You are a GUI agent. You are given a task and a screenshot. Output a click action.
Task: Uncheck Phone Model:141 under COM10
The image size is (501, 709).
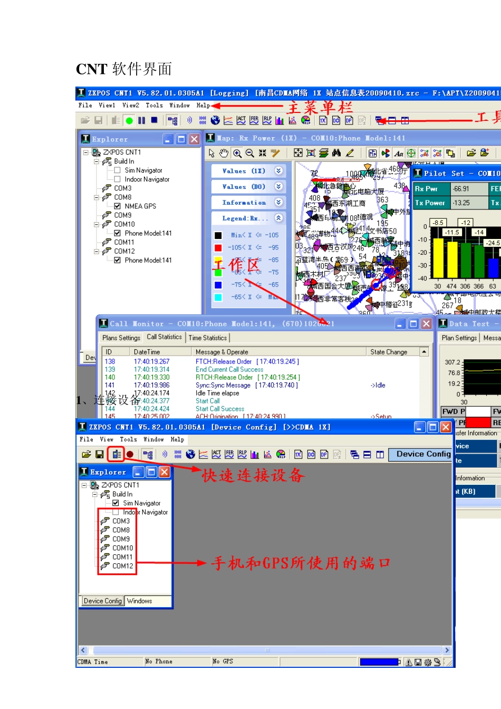coord(117,233)
